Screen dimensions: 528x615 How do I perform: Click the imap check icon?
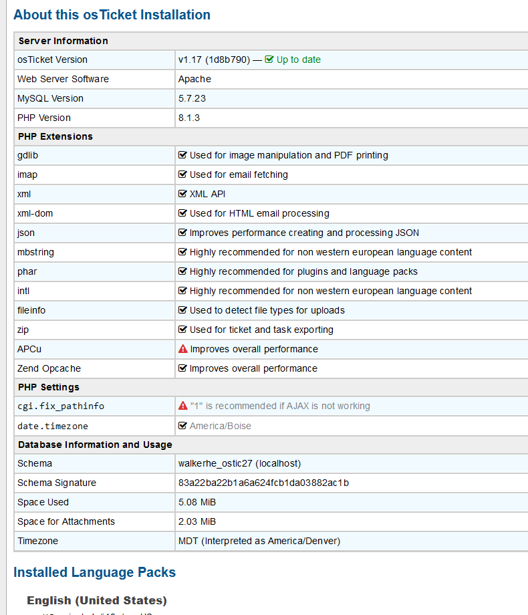click(182, 174)
